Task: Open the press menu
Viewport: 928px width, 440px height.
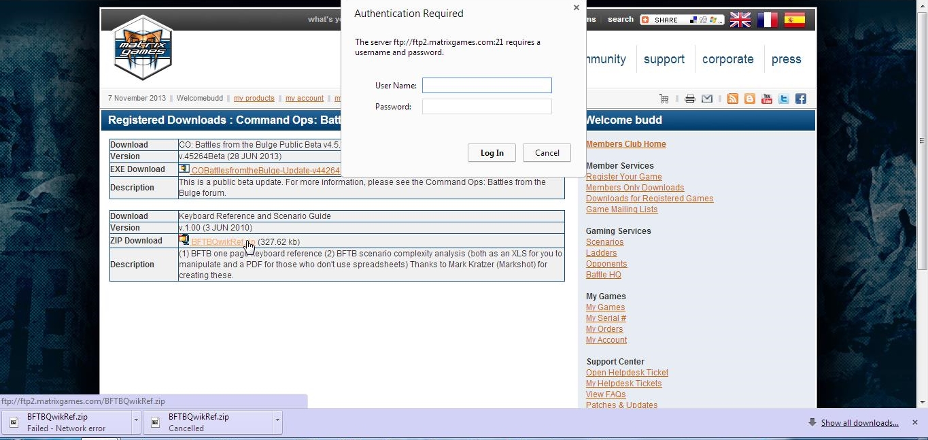Action: (787, 59)
